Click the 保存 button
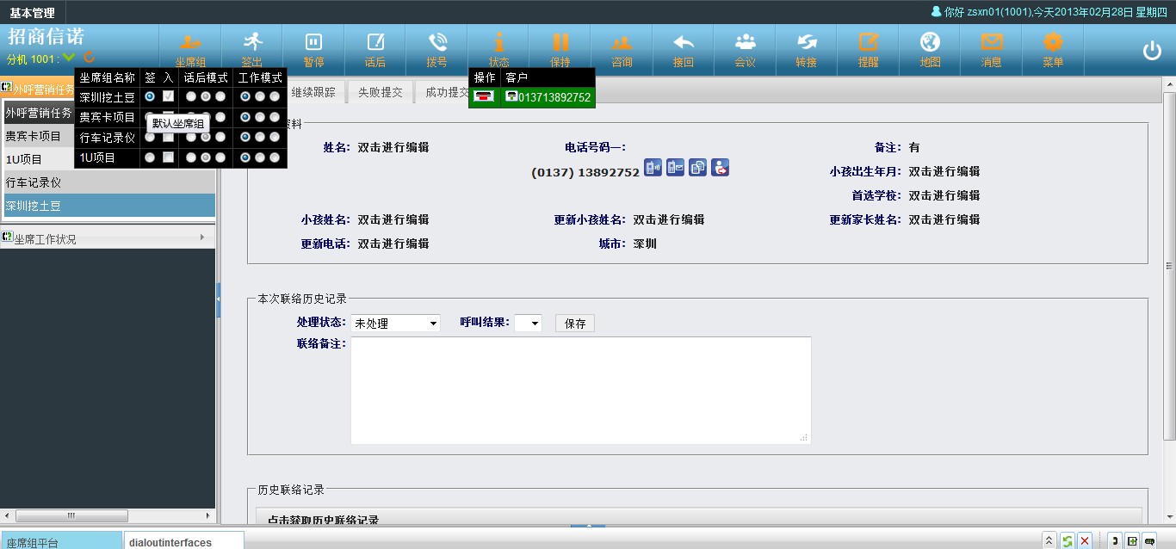 tap(575, 324)
